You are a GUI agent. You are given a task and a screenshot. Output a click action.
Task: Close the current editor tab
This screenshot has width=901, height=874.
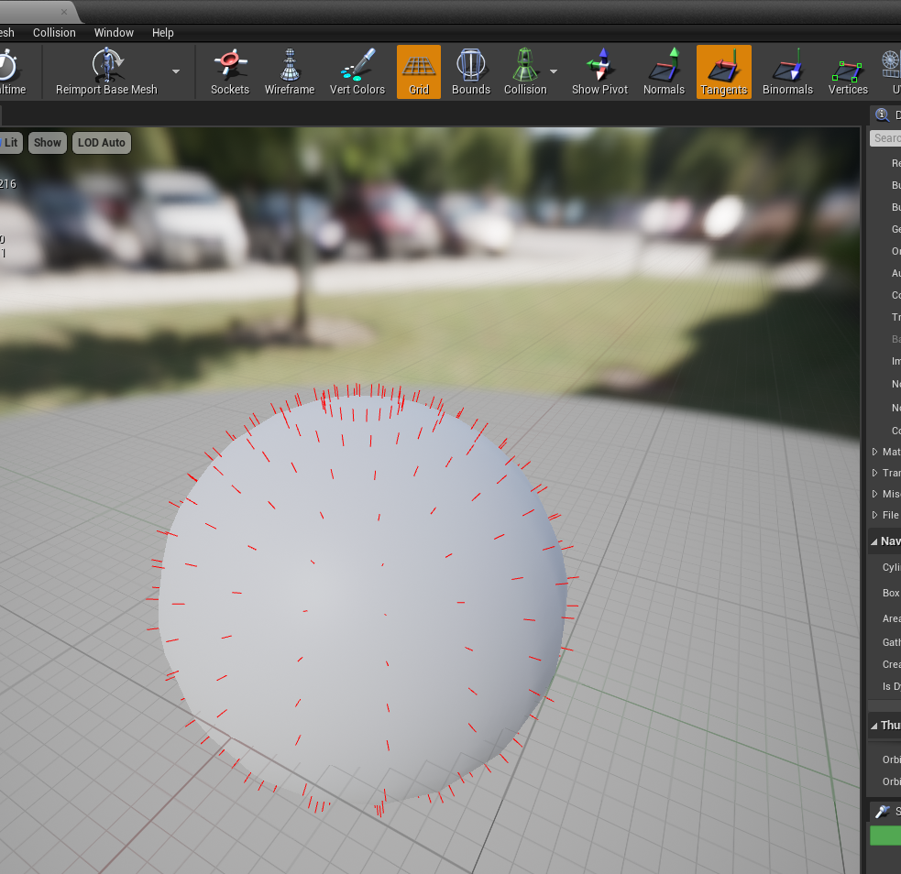coord(64,12)
